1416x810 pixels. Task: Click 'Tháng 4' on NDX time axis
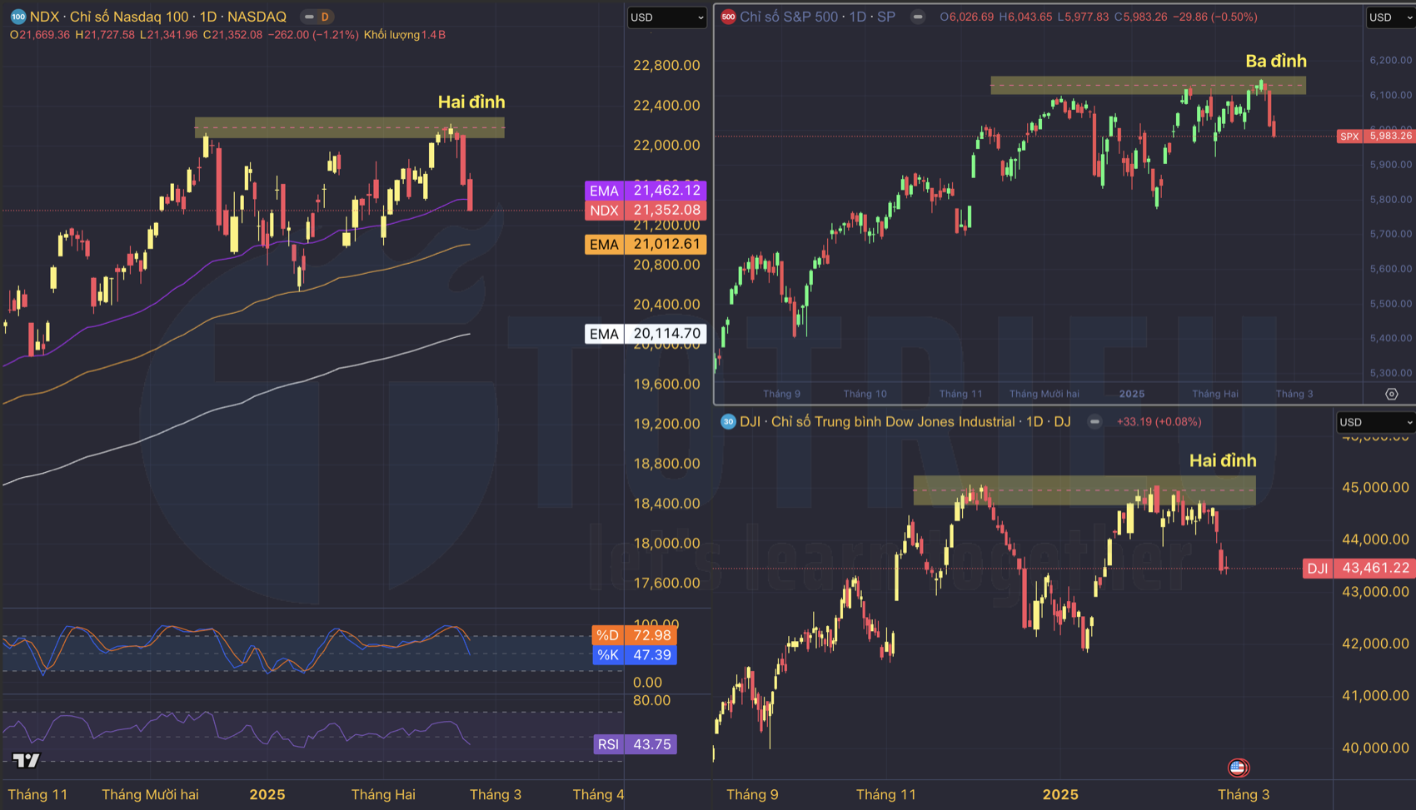tap(598, 794)
